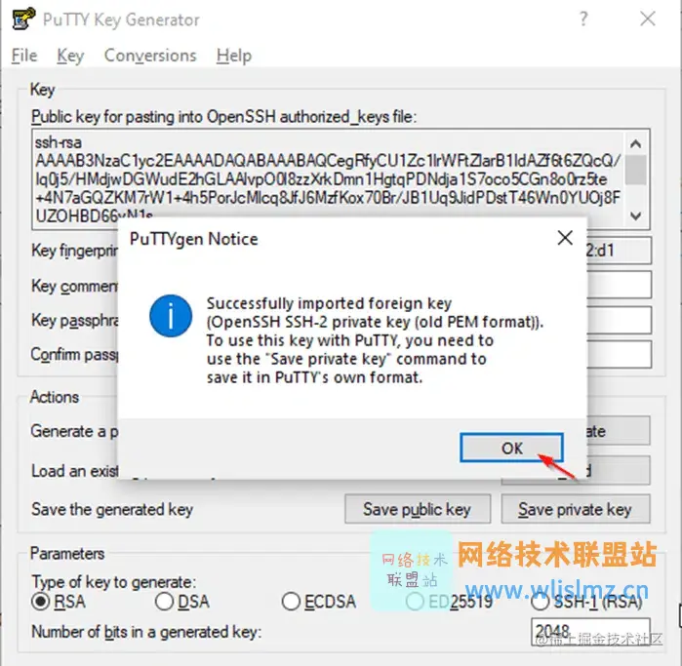Click the public key box down arrow

coord(635,216)
